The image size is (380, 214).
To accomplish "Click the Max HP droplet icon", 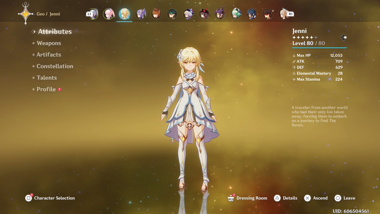I will click(x=294, y=55).
